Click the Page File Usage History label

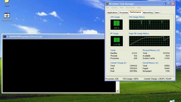coord(139,33)
